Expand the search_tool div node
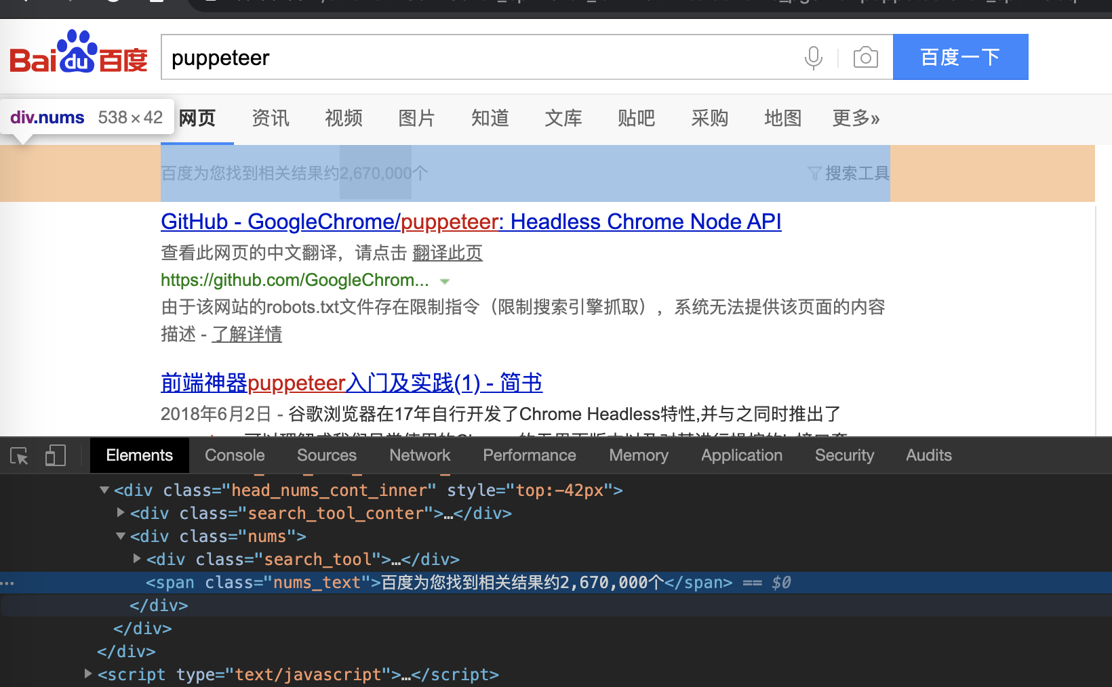Screen dimensions: 1112x687 (x=137, y=559)
